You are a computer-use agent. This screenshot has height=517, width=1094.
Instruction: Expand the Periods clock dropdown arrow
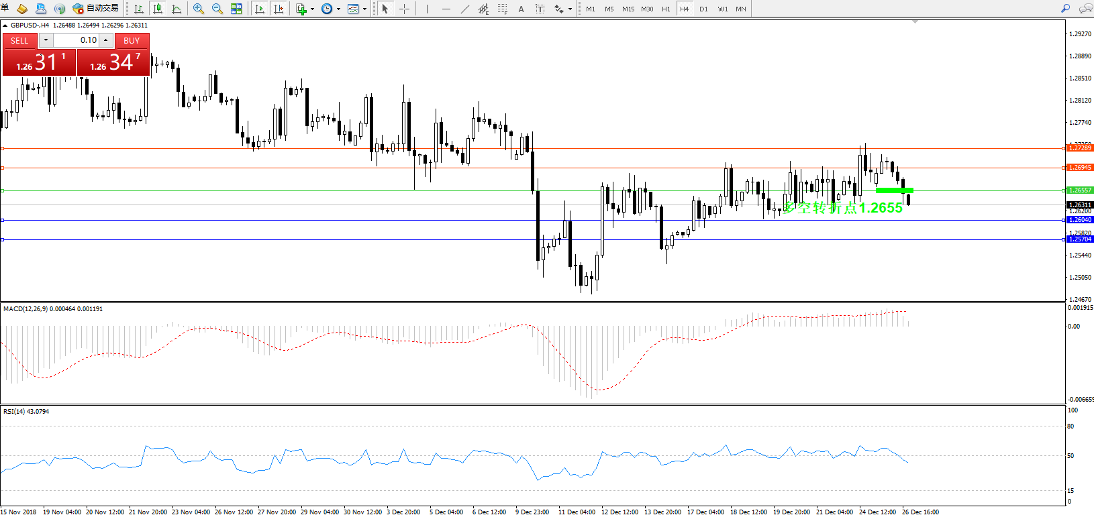[x=338, y=9]
